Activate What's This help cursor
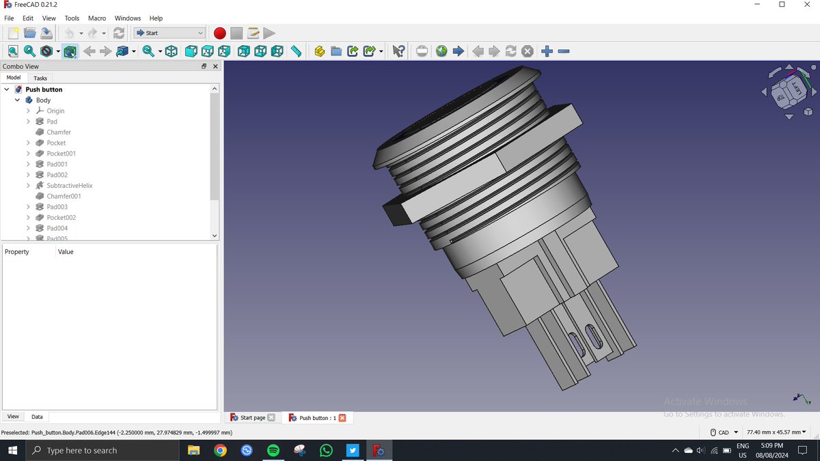The height and width of the screenshot is (461, 820). click(x=399, y=51)
